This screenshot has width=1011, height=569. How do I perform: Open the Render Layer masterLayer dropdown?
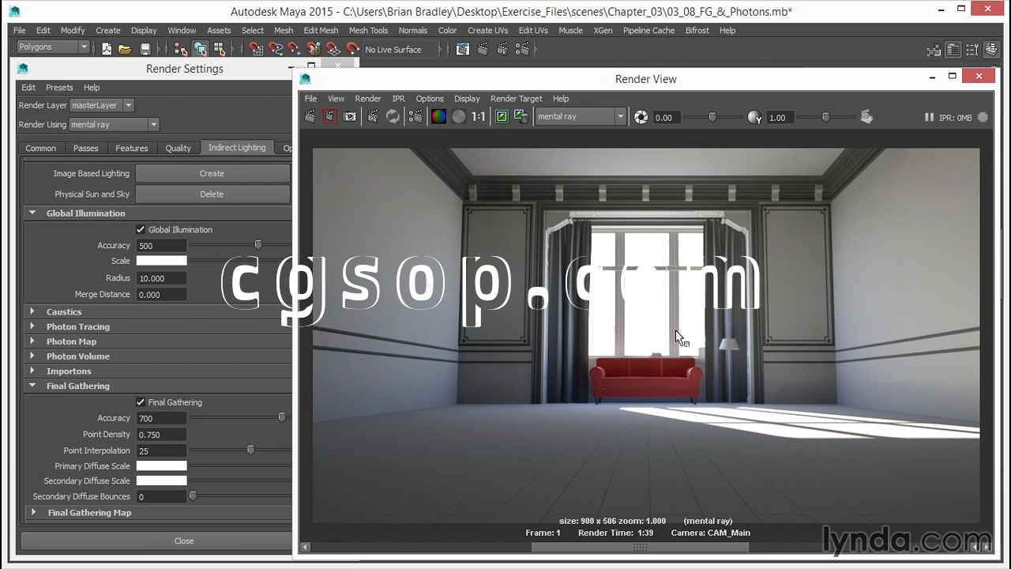[x=102, y=105]
